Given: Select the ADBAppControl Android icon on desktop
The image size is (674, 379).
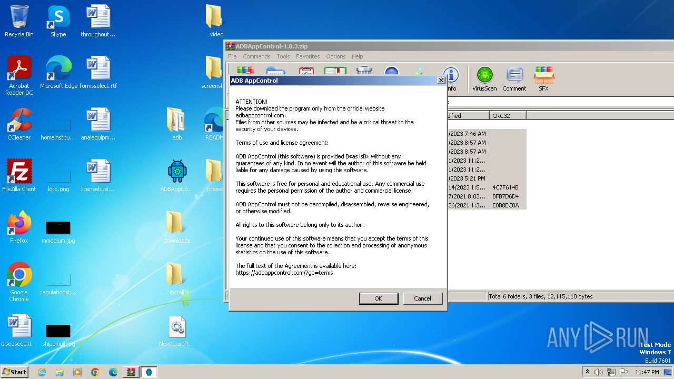Looking at the screenshot, I should tap(177, 176).
